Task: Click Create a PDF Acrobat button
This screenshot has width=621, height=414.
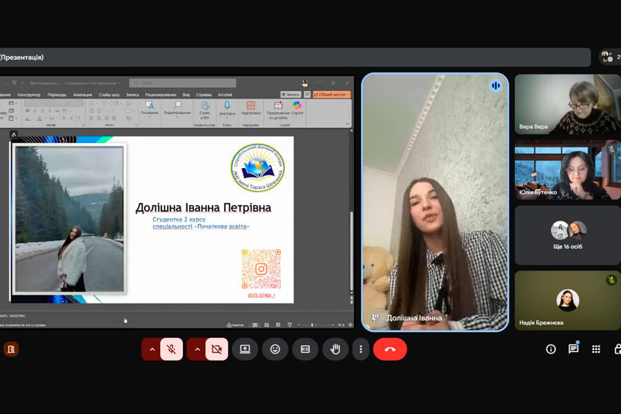Action: [205, 110]
